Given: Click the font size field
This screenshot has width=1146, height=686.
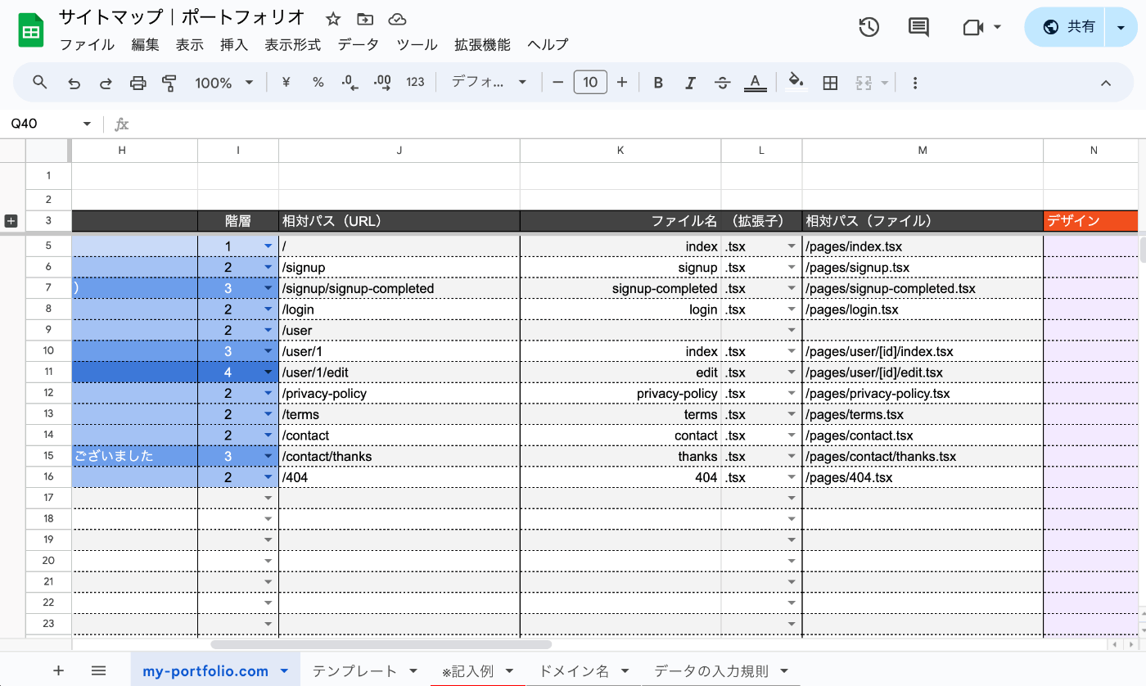Looking at the screenshot, I should (x=590, y=82).
